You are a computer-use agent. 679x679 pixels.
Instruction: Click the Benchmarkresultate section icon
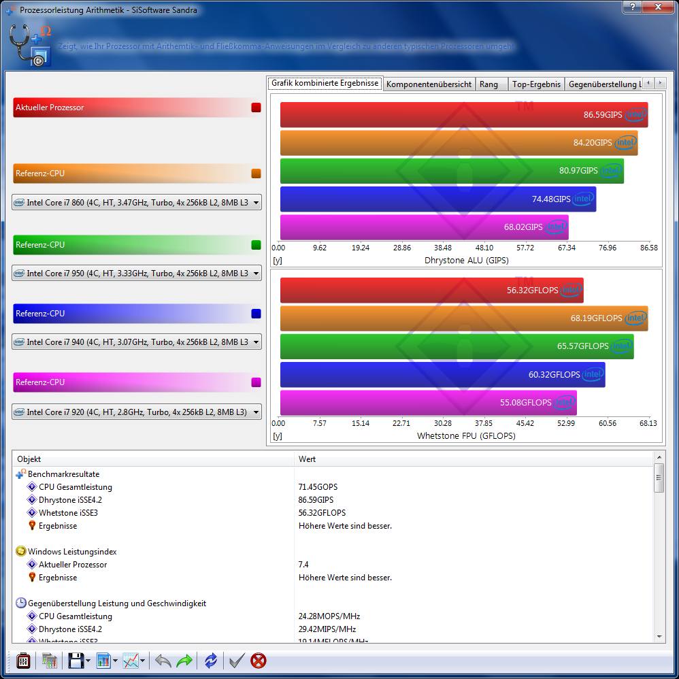(20, 474)
